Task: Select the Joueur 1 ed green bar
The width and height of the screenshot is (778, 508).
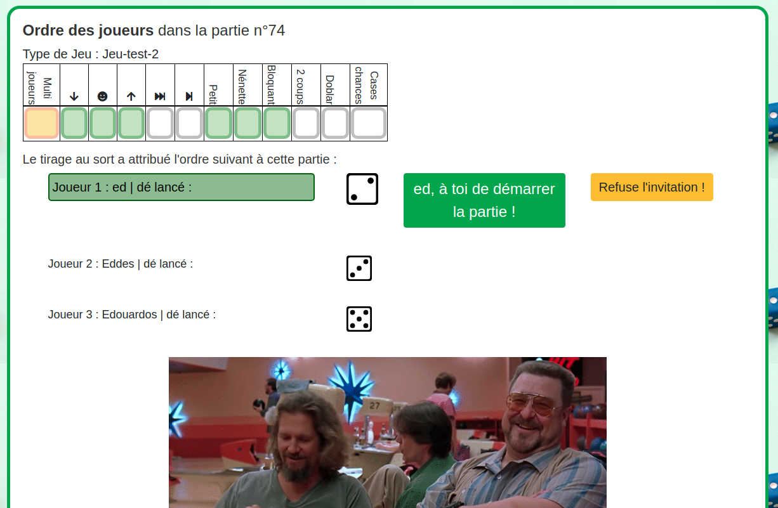Action: (181, 187)
